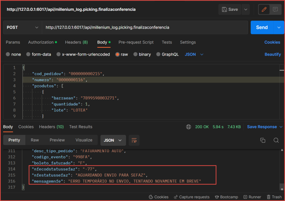Click the pencil edit icon
The width and height of the screenshot is (285, 201).
click(264, 10)
